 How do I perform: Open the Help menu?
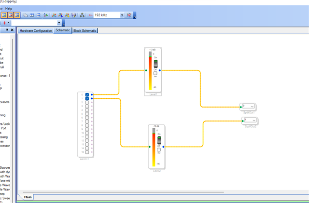(9, 9)
